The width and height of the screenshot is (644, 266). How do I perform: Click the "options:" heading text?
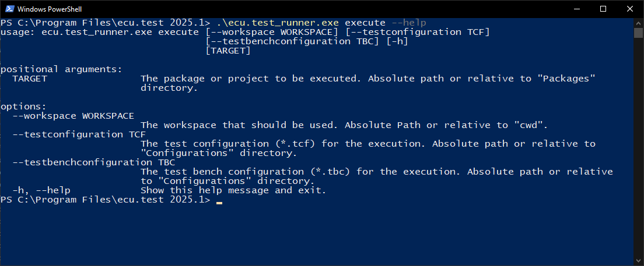24,107
